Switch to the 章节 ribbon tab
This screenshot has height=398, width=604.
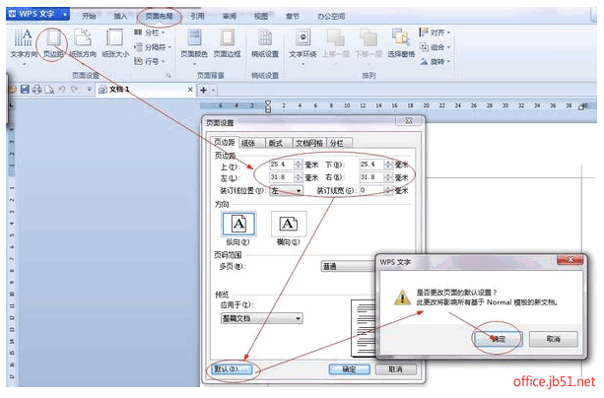293,16
